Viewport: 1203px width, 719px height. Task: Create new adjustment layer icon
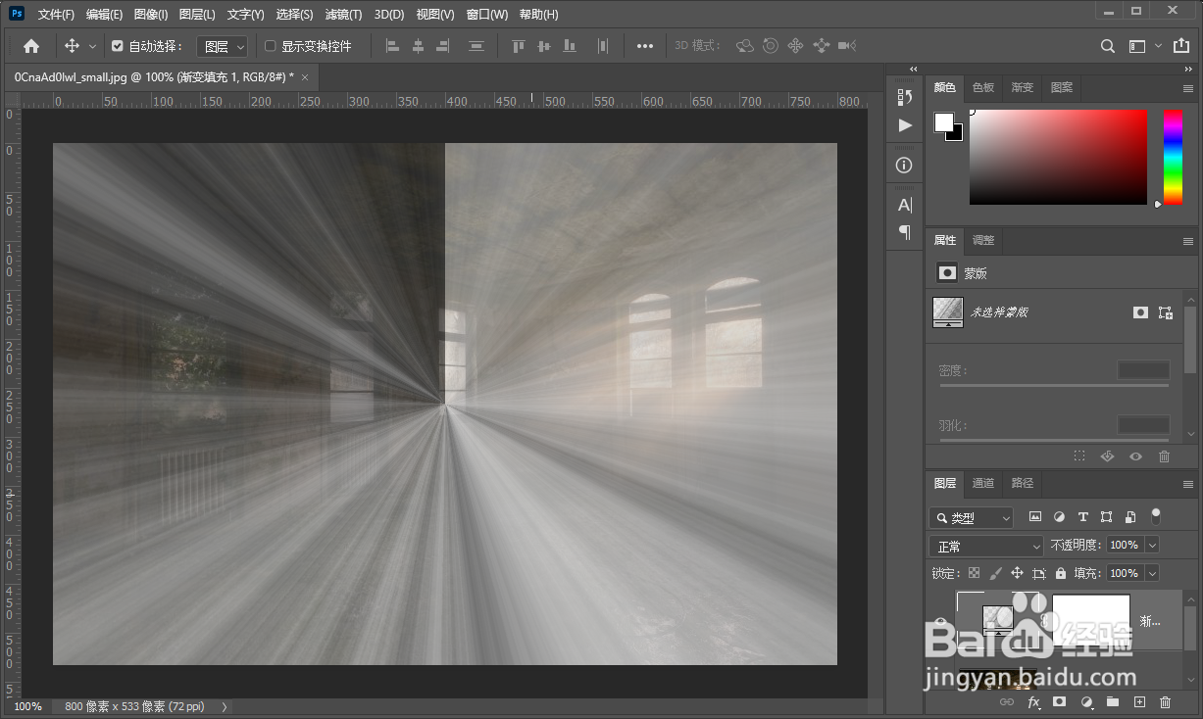(1086, 702)
